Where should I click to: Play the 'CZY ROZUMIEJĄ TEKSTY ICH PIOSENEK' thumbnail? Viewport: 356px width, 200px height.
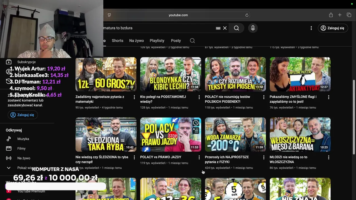[x=235, y=74]
